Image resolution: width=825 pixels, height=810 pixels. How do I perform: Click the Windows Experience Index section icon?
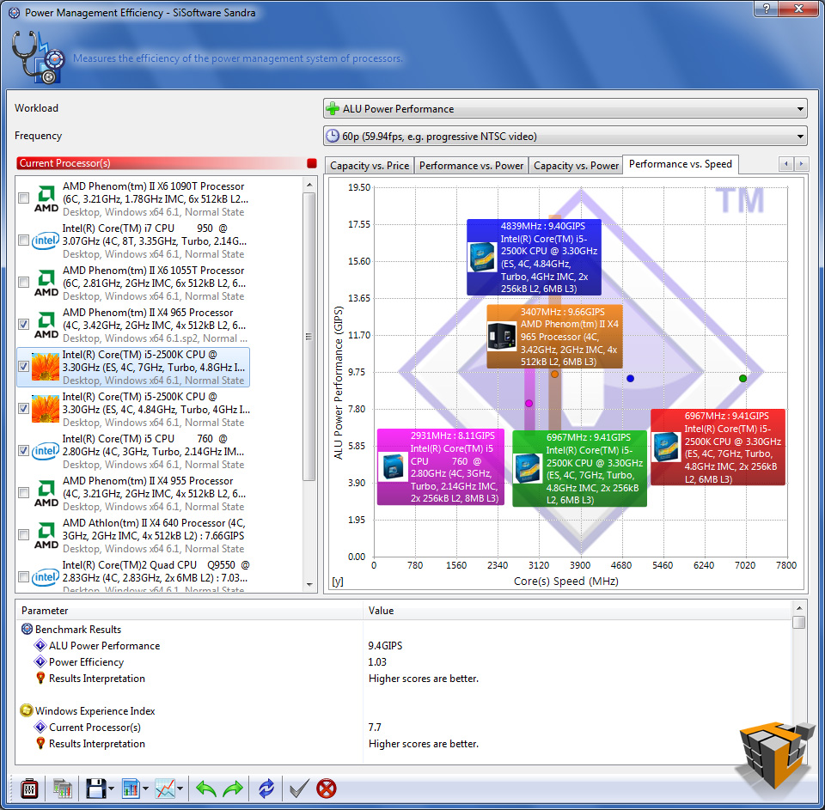point(27,710)
